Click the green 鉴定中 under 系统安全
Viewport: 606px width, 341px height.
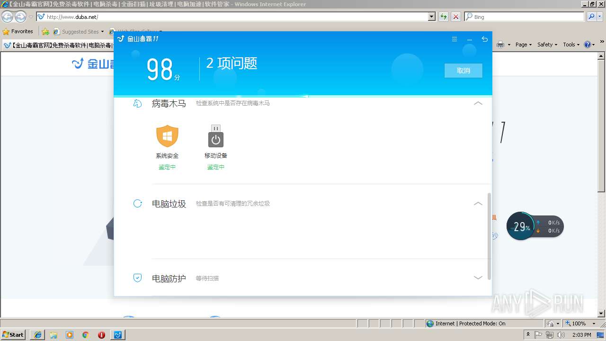(x=167, y=167)
